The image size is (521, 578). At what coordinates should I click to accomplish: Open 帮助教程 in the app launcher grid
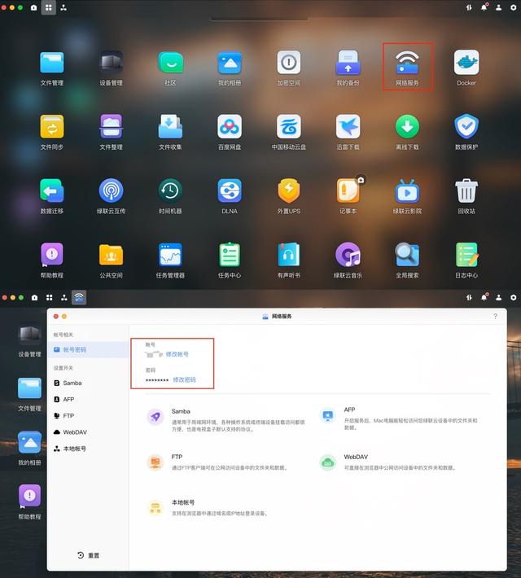pos(52,259)
